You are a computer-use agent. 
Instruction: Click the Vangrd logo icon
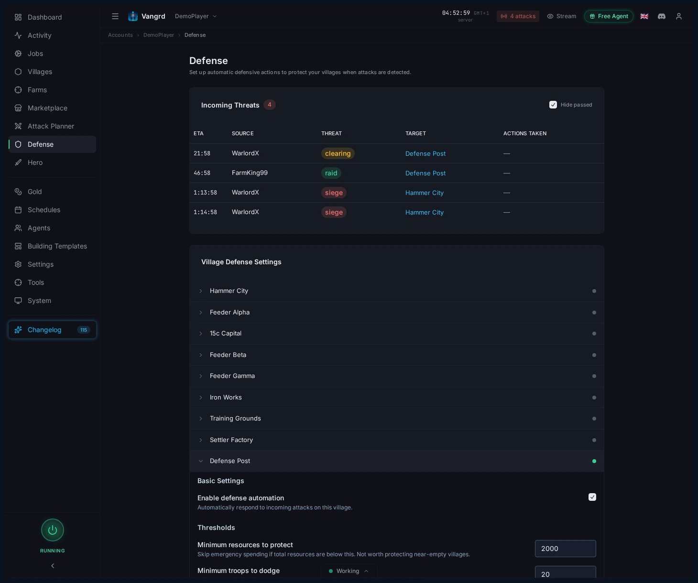[133, 16]
